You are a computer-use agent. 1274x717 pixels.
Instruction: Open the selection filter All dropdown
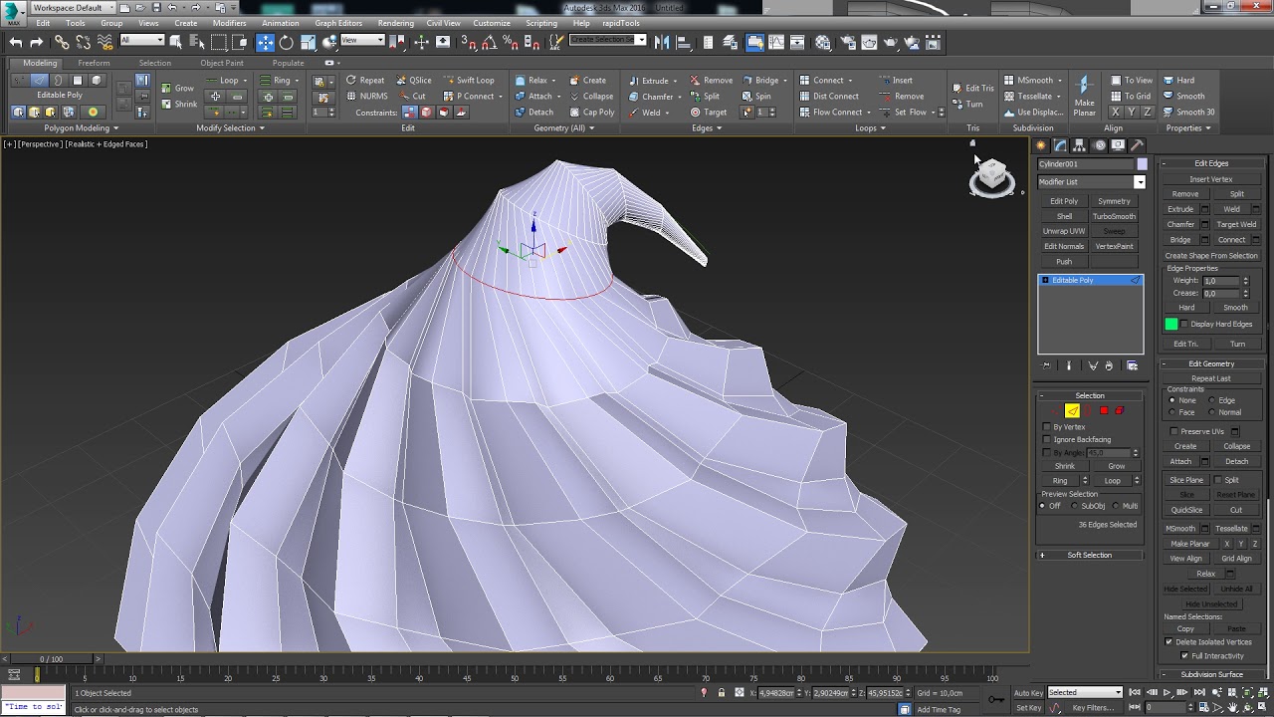coord(141,41)
